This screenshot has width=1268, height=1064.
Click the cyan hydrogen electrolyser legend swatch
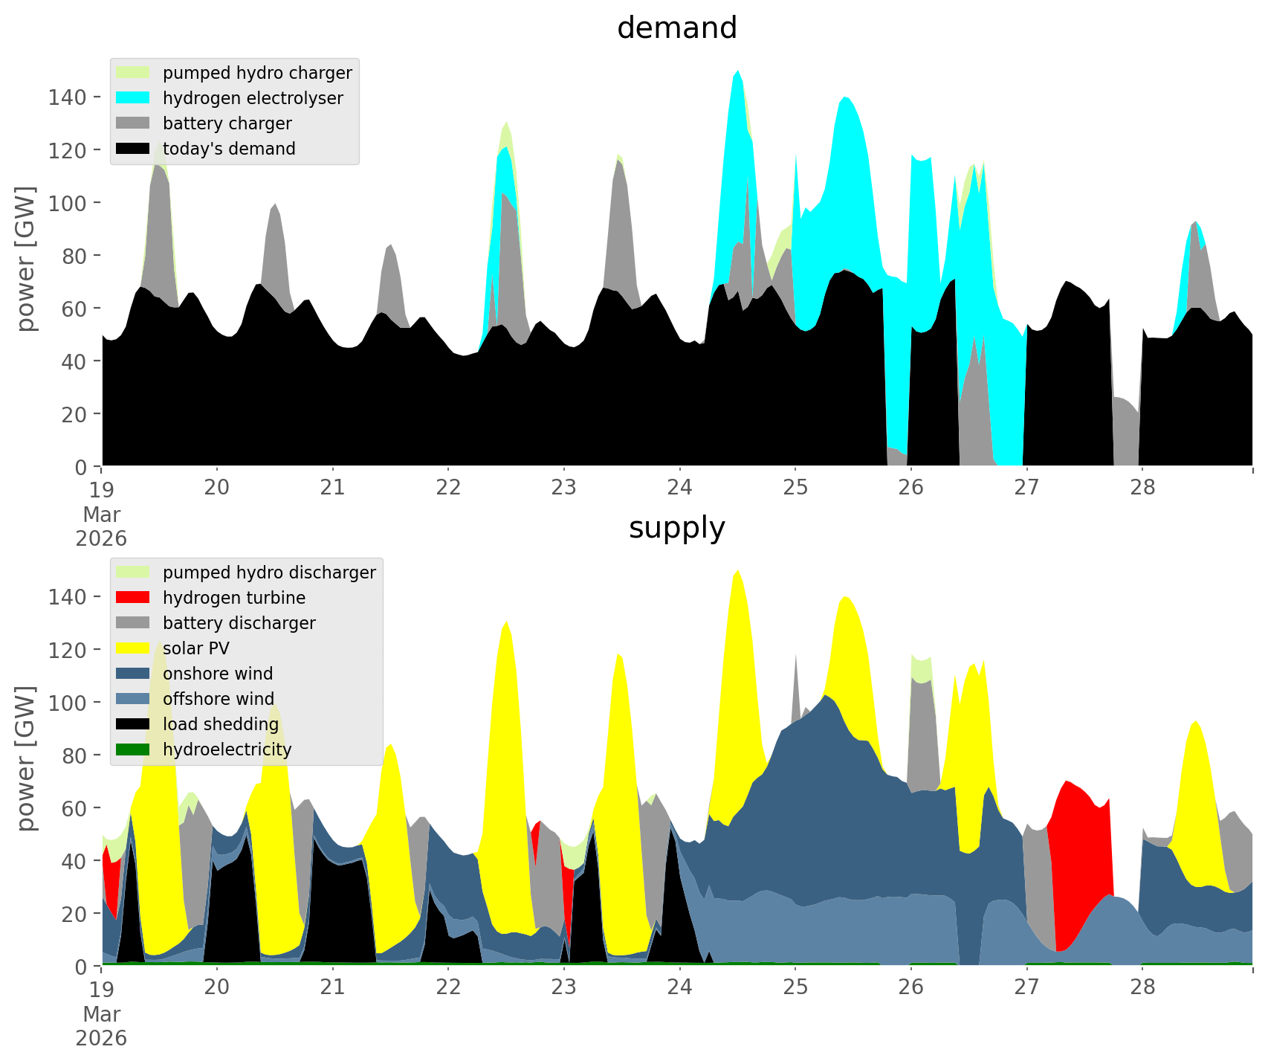click(133, 98)
